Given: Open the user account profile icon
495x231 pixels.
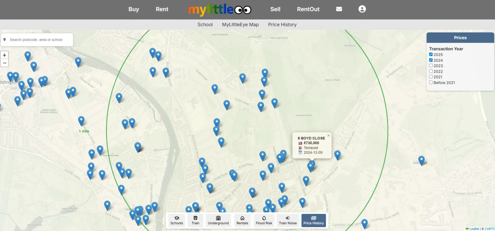Looking at the screenshot, I should click(362, 9).
